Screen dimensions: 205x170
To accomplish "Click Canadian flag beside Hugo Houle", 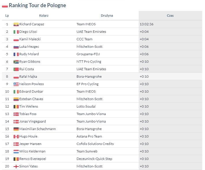I will tap(16, 137).
